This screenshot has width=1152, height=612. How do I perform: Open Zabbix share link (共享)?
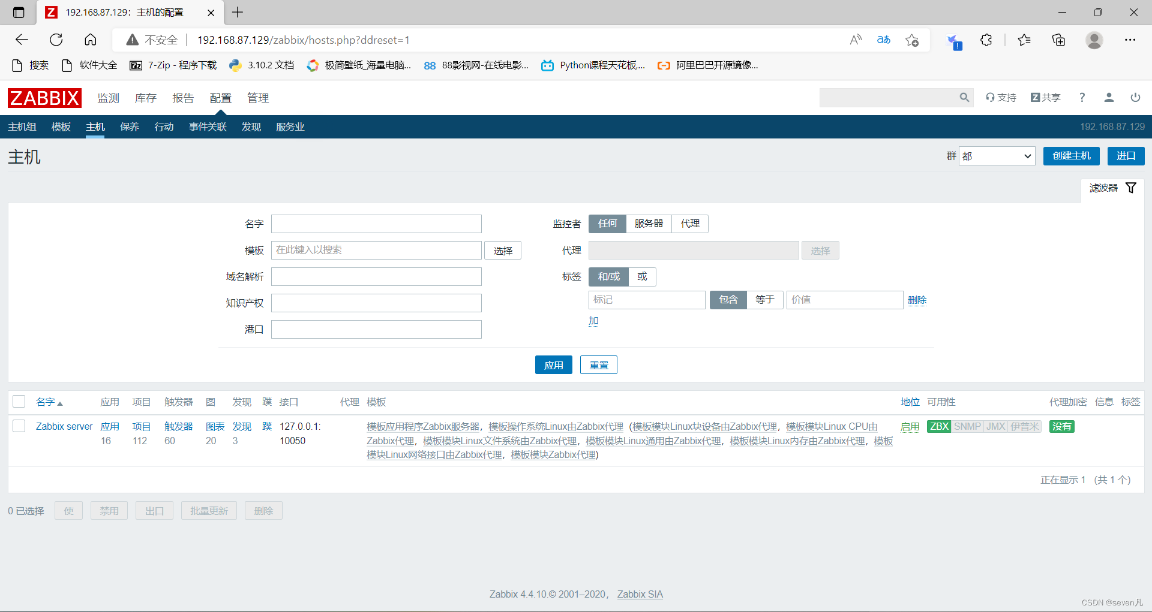pos(1046,97)
